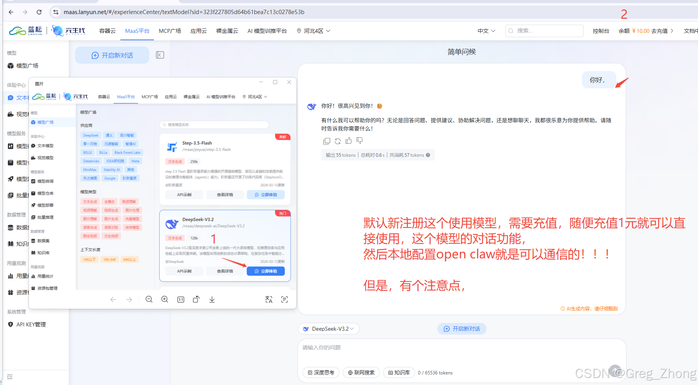Toggle 知识库 knowledge base option
Viewport: 698px width, 385px height.
coord(399,372)
